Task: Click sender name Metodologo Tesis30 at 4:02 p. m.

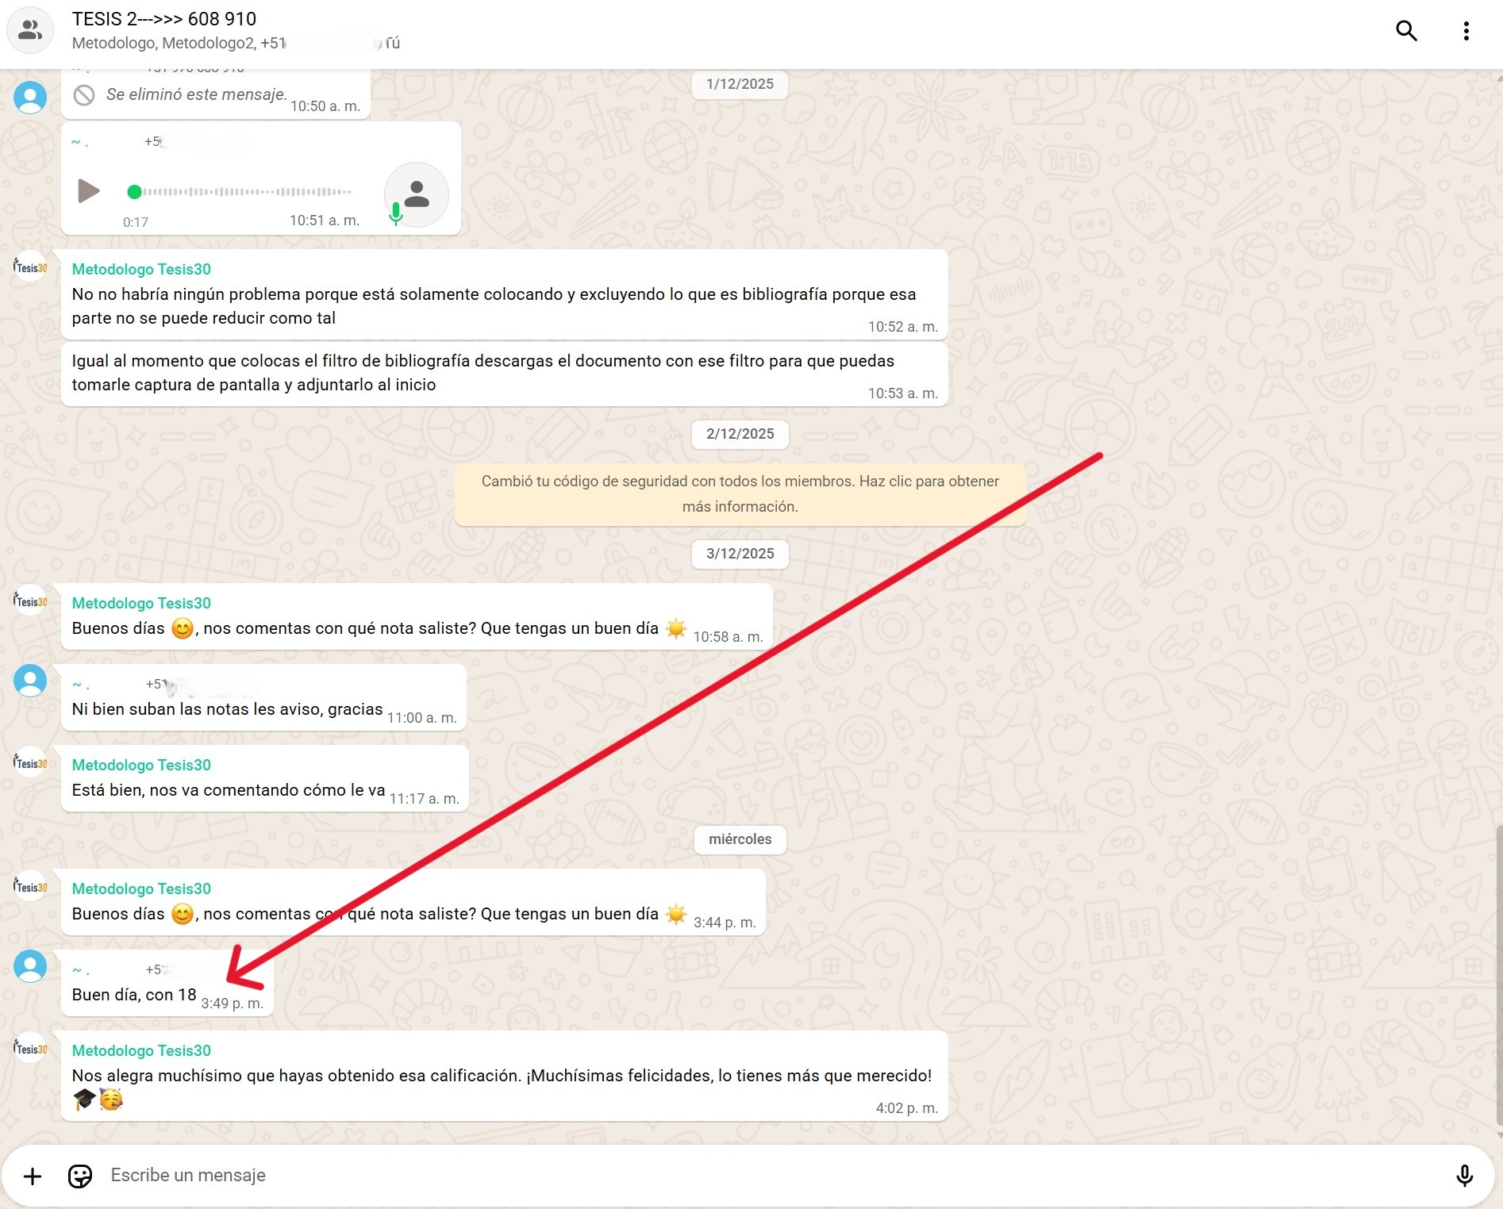Action: (141, 1050)
